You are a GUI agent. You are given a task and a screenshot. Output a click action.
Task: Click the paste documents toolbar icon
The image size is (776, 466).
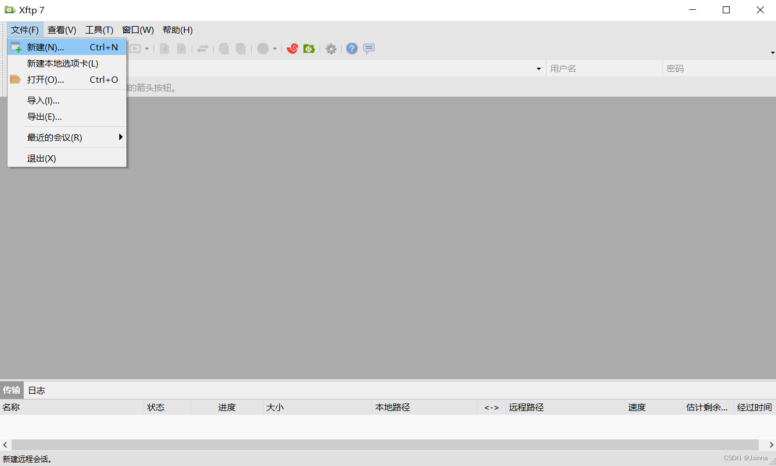pos(240,49)
